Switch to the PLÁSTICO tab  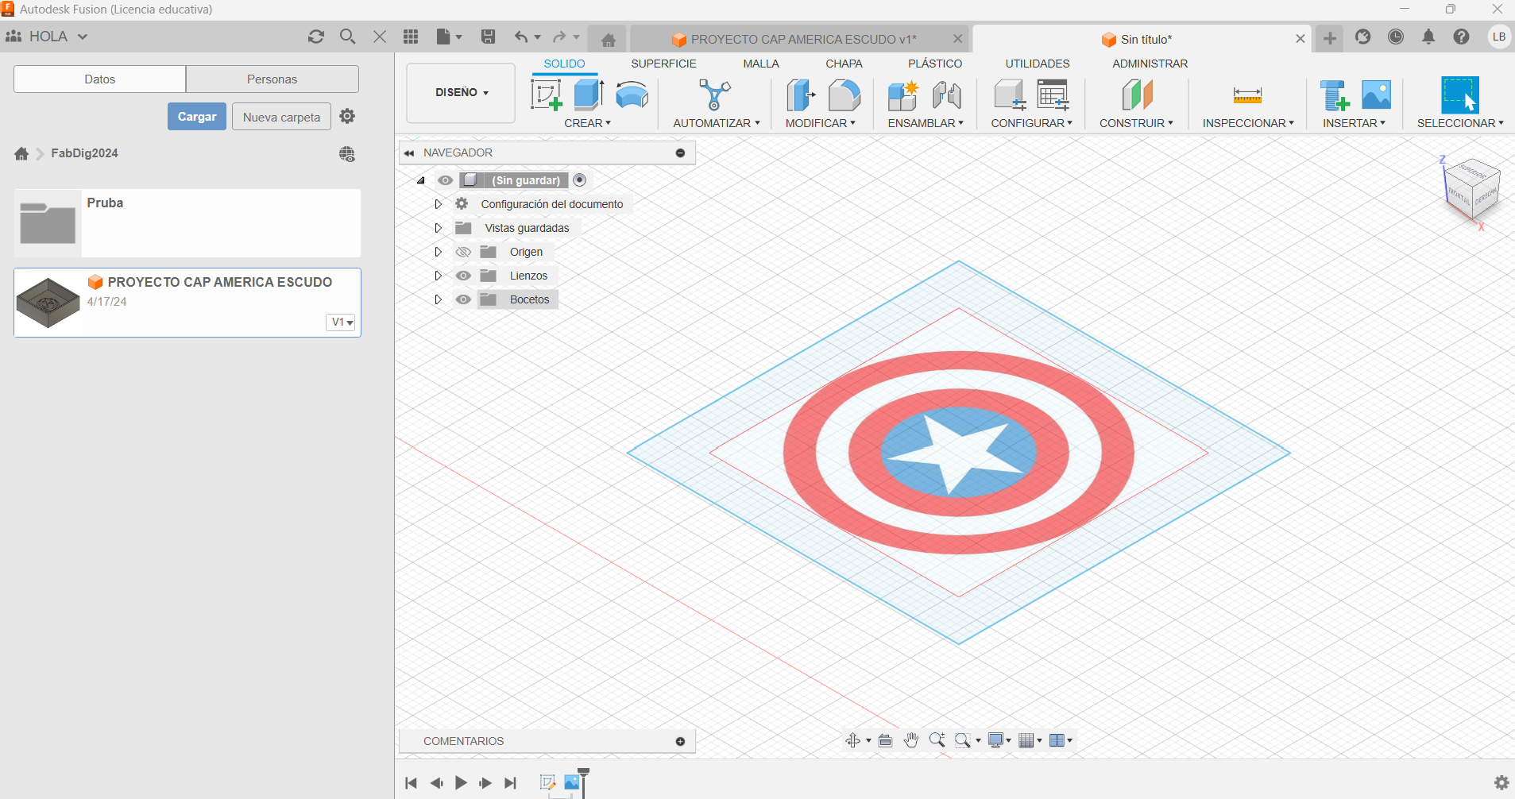pyautogui.click(x=935, y=64)
